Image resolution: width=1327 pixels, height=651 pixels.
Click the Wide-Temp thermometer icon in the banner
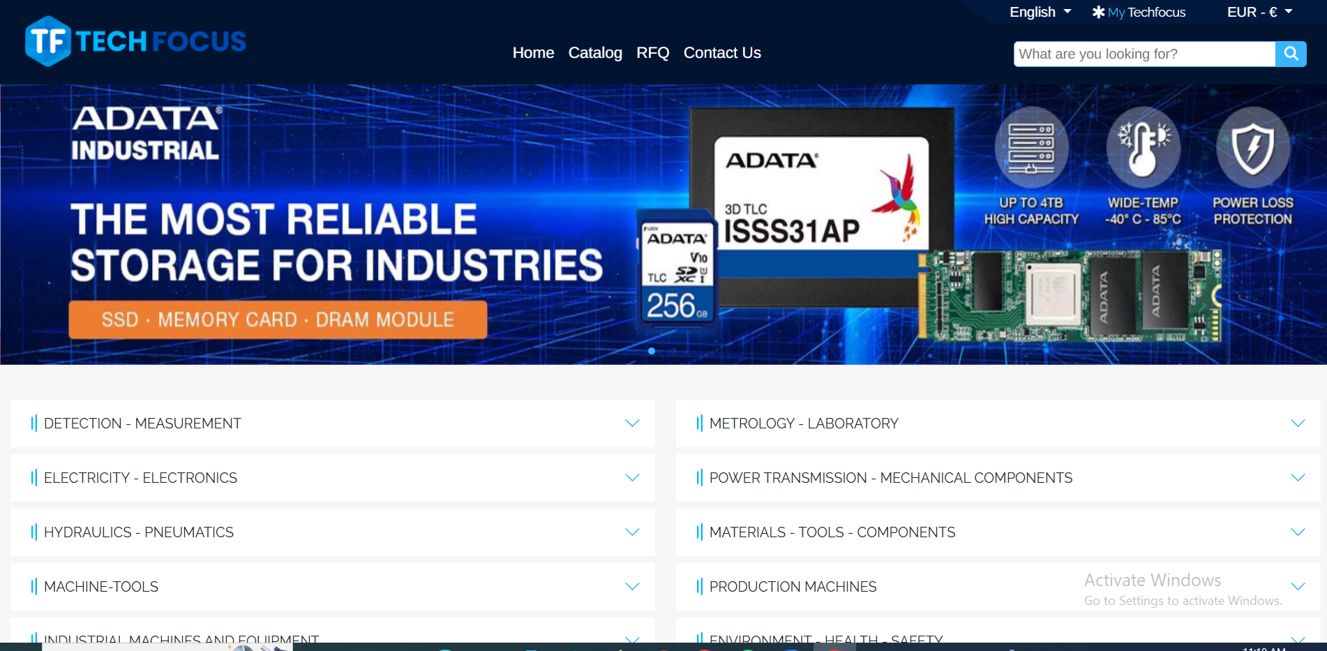(x=1143, y=148)
